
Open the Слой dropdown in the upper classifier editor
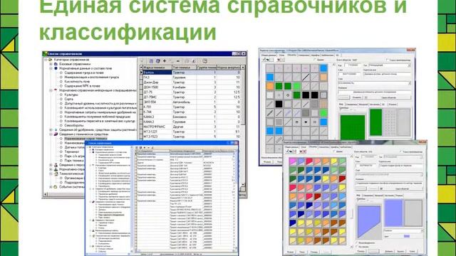click(409, 83)
